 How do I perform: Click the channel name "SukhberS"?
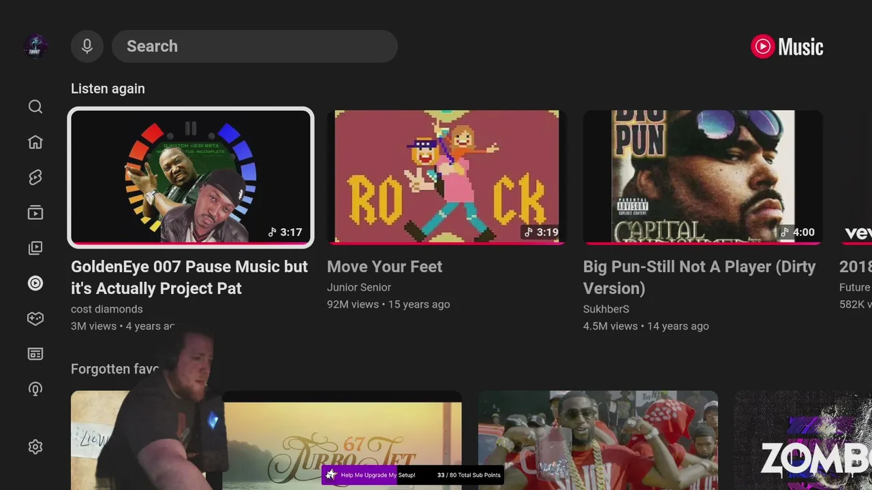pyautogui.click(x=606, y=309)
